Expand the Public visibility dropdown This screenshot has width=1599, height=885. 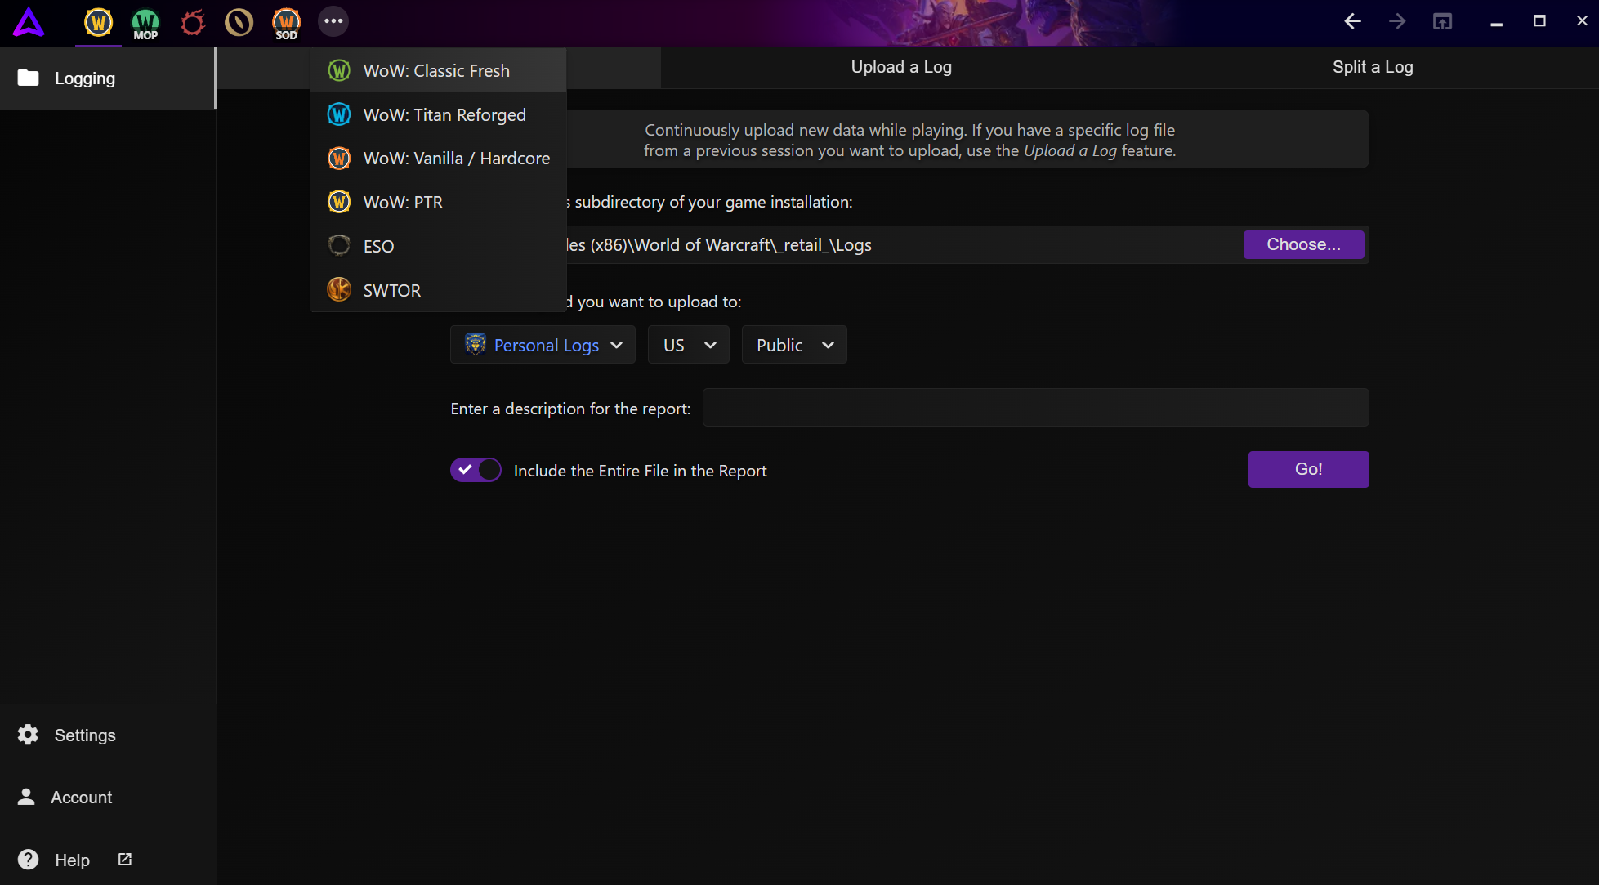tap(793, 345)
